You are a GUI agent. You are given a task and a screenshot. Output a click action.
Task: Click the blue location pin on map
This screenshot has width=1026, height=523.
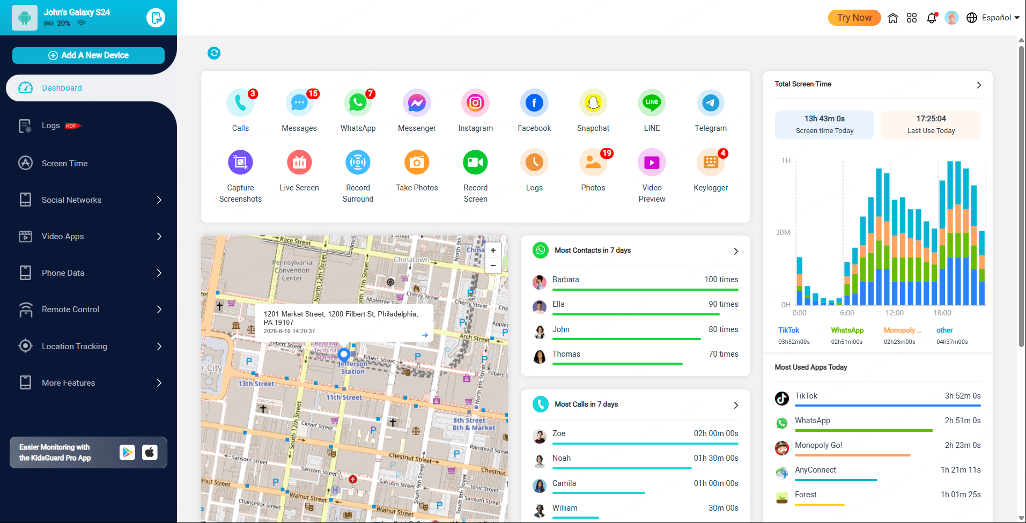point(344,355)
